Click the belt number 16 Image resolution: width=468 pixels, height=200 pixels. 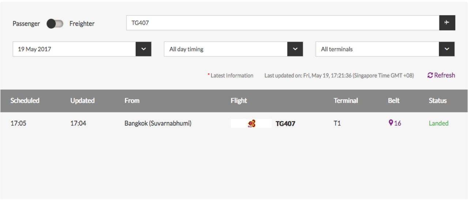point(397,123)
